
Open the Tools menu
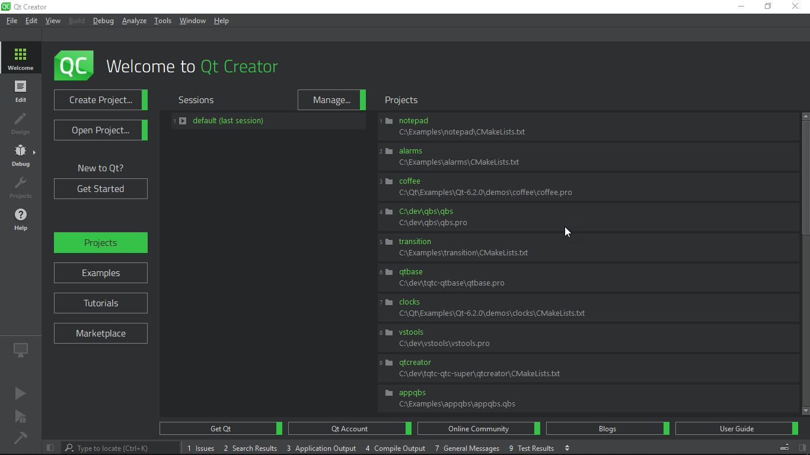coord(162,21)
